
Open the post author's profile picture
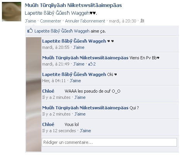click(12, 12)
